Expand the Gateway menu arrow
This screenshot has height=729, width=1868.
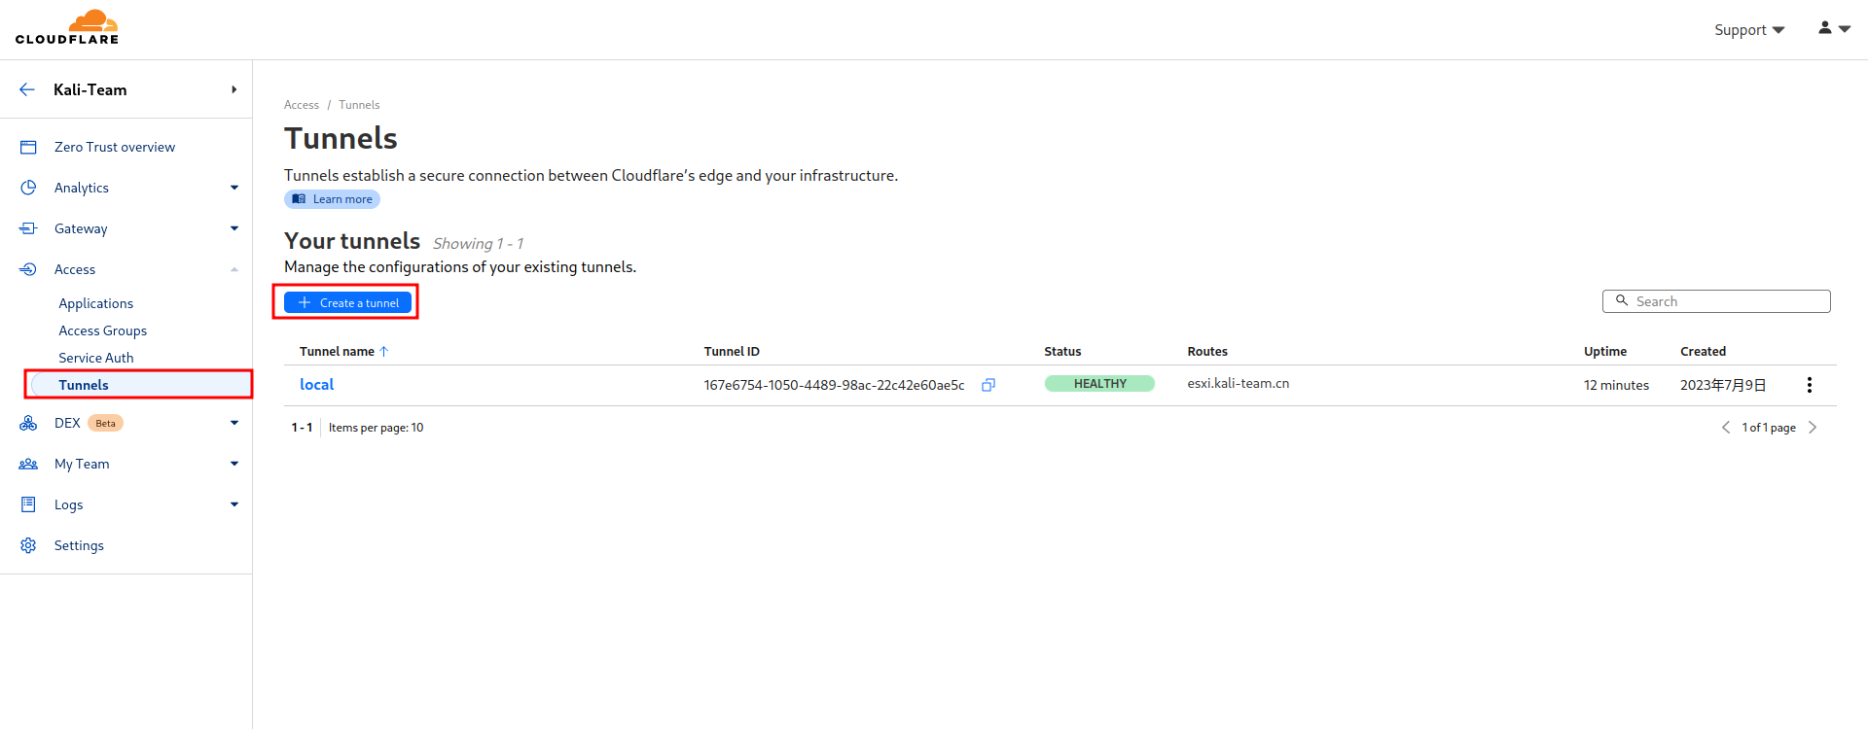234,228
